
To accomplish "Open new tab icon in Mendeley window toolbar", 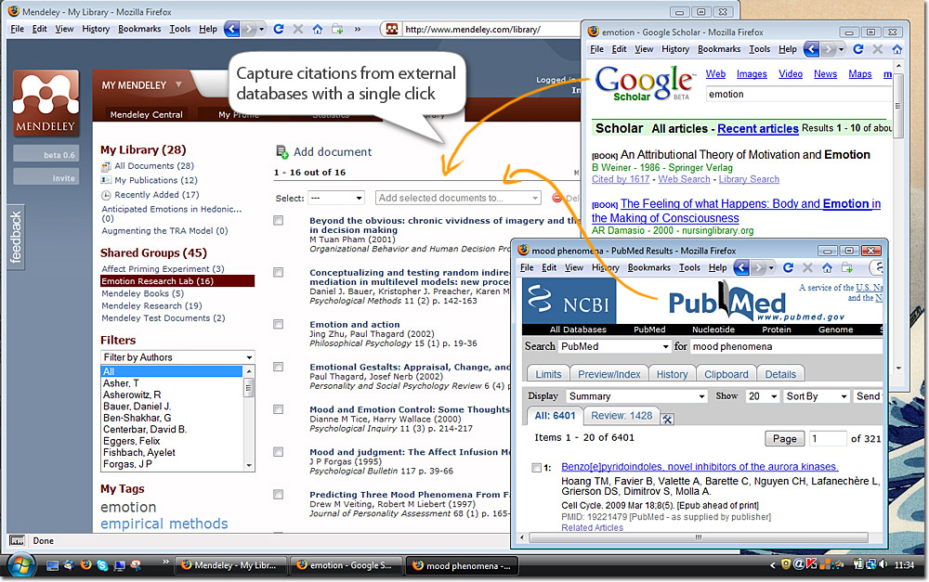I will (337, 29).
